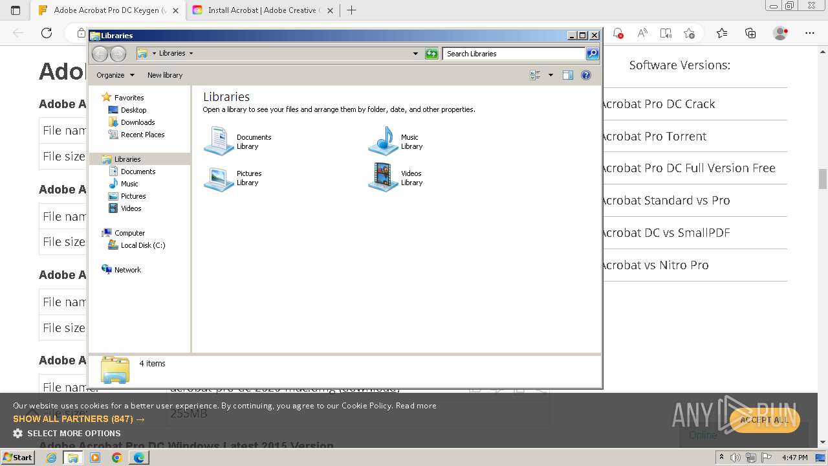The width and height of the screenshot is (828, 466).
Task: Click Read more in cookie notice
Action: pyautogui.click(x=416, y=406)
